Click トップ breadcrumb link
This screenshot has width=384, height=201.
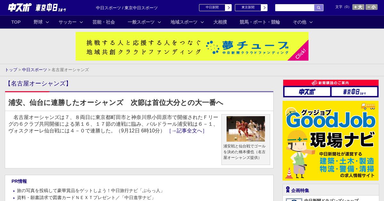coord(11,70)
